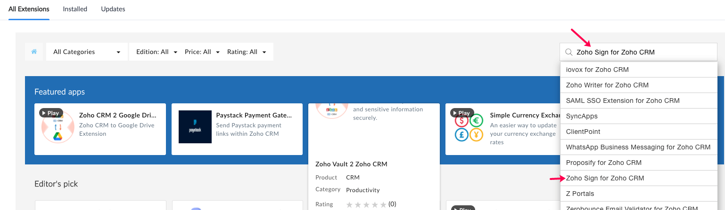Expand the Rating: All filter
This screenshot has height=210, width=725.
point(247,52)
